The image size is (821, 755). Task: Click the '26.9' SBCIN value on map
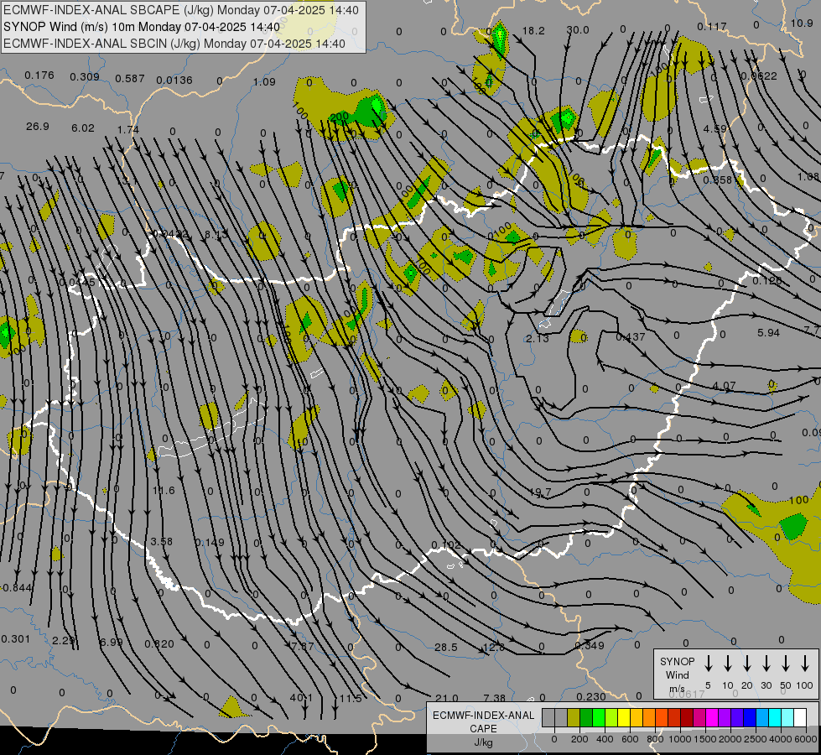point(38,127)
